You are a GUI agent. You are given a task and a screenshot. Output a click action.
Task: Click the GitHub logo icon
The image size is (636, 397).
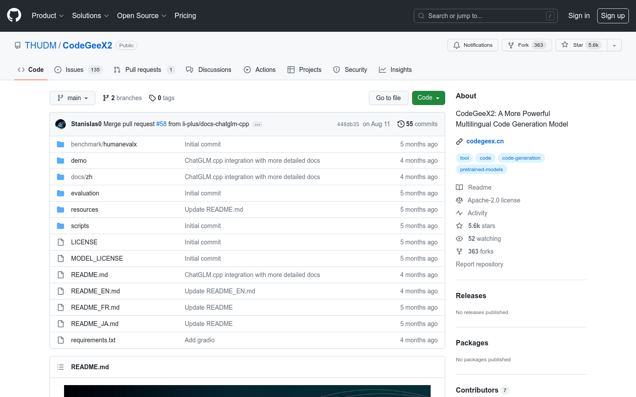point(14,15)
